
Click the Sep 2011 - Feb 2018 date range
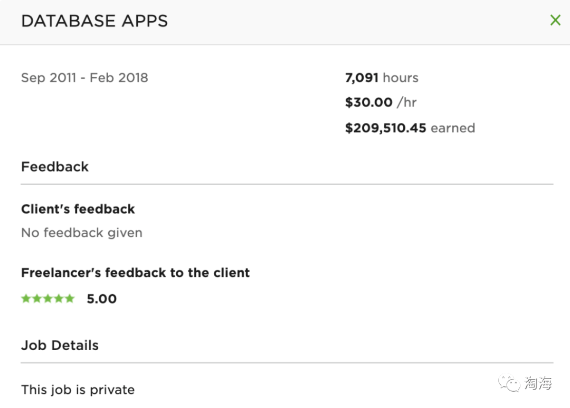pyautogui.click(x=84, y=77)
